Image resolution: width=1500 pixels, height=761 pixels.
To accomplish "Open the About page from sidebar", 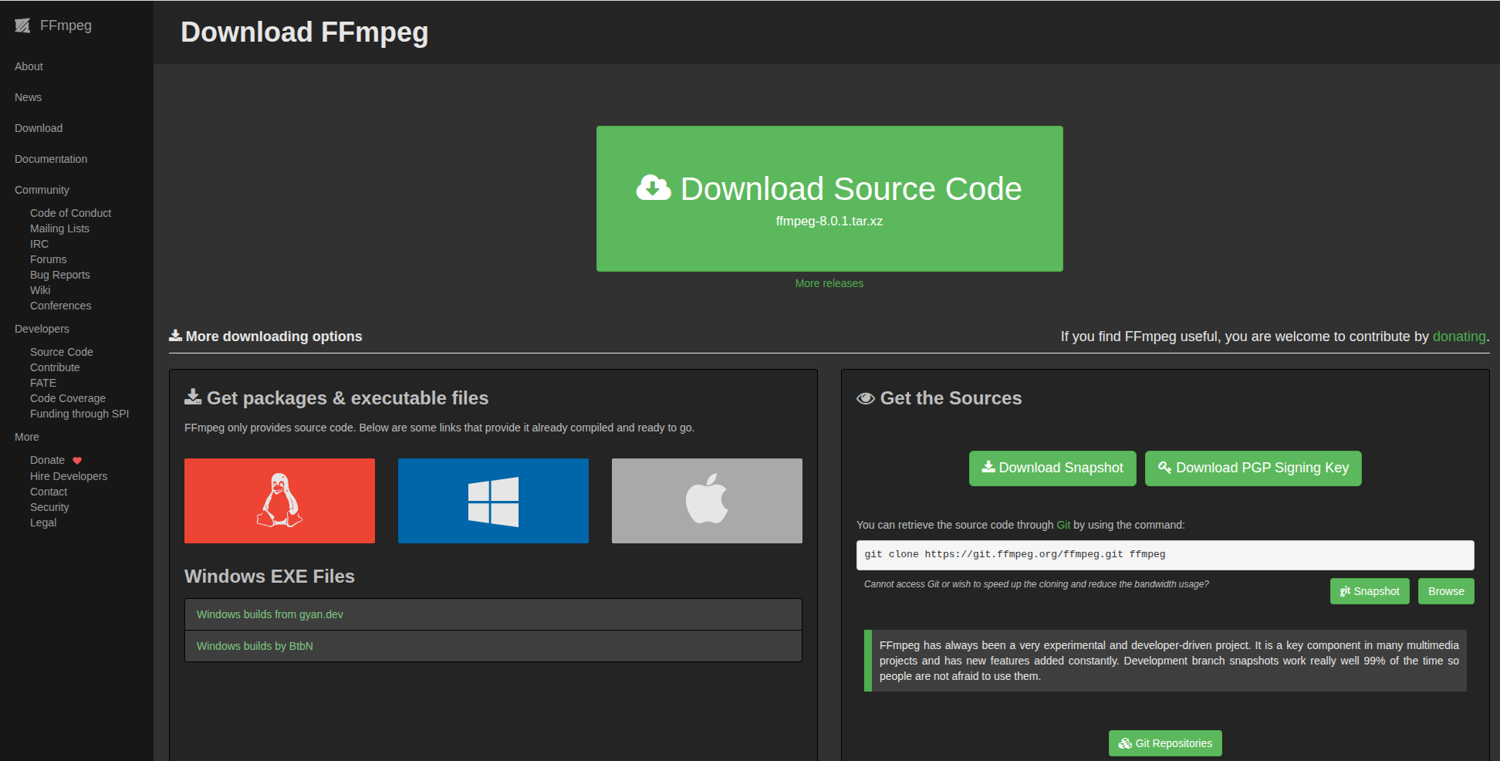I will (x=29, y=66).
